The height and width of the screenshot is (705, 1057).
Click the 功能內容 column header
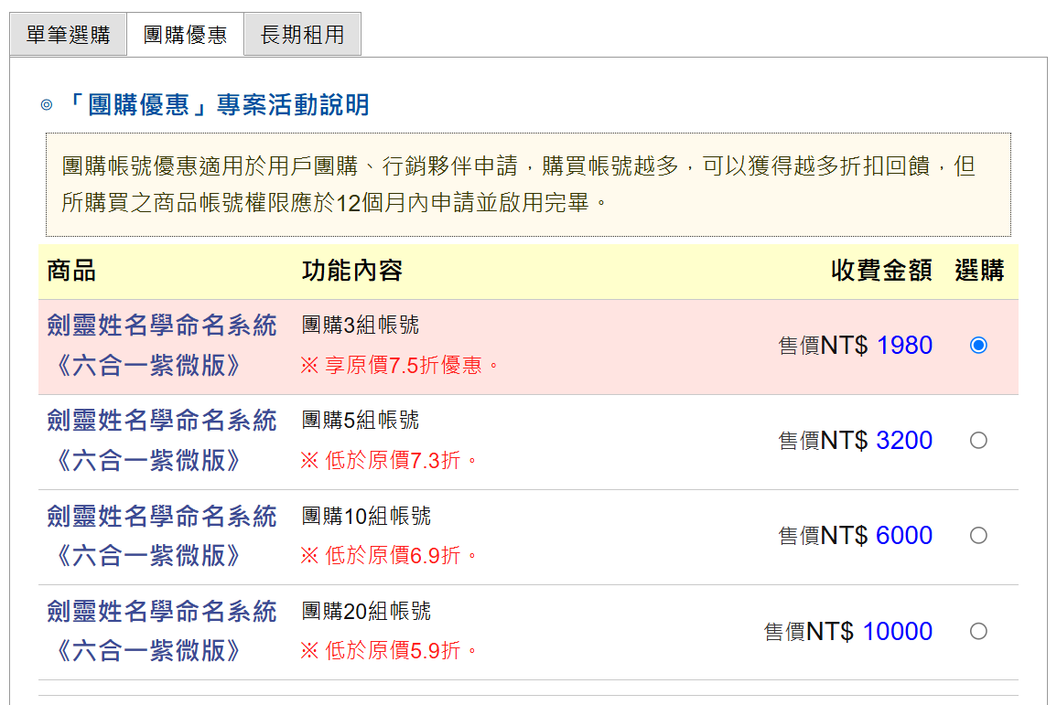point(352,271)
